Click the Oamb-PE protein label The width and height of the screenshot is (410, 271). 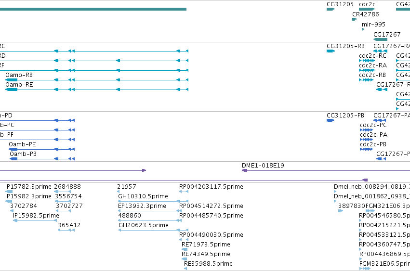point(22,144)
